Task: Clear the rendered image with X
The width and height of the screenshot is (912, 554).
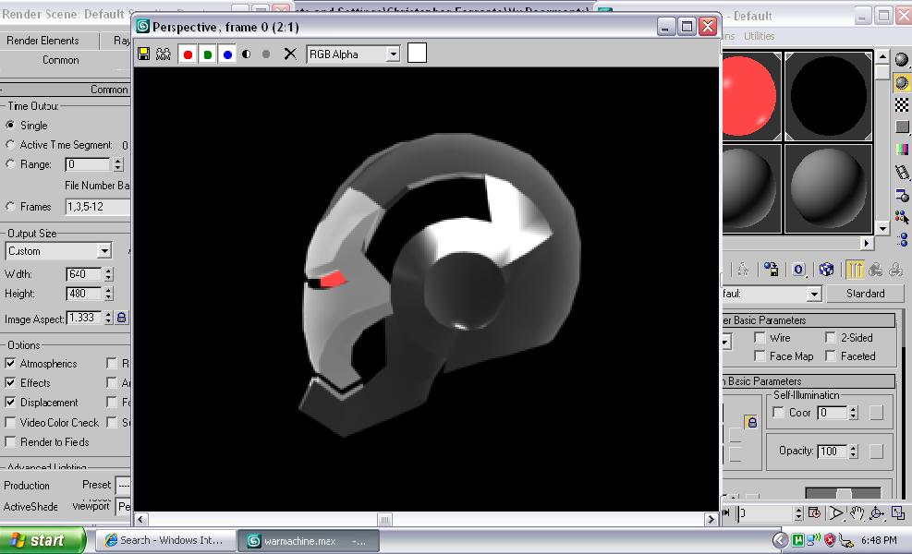Action: point(289,54)
